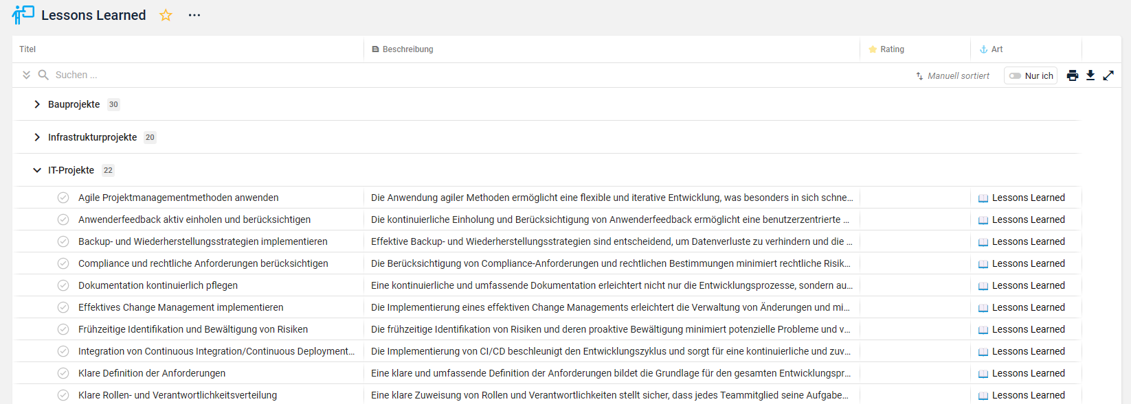Click the Beschreibung column header
The height and width of the screenshot is (404, 1131).
click(407, 49)
